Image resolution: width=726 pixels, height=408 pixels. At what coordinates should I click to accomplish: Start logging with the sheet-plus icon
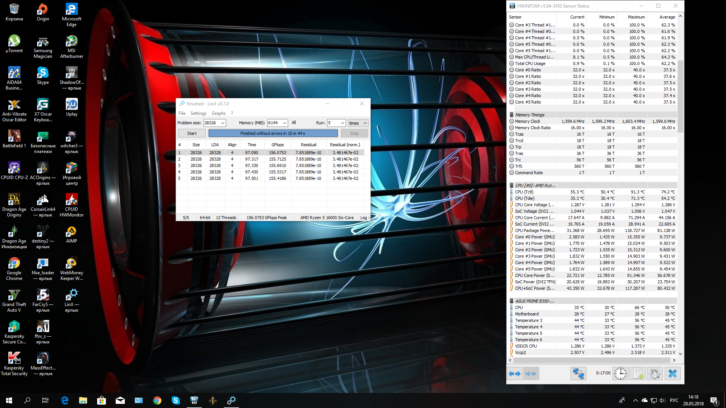638,374
